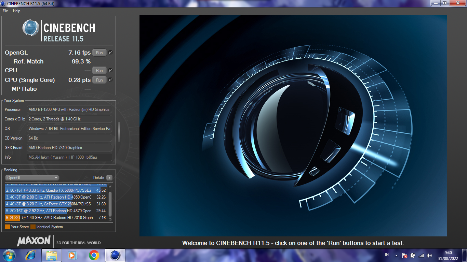Click the IN input language indicator

point(387,254)
